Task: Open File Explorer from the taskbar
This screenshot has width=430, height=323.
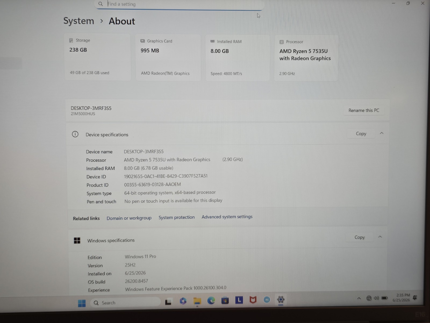Action: pos(197,301)
